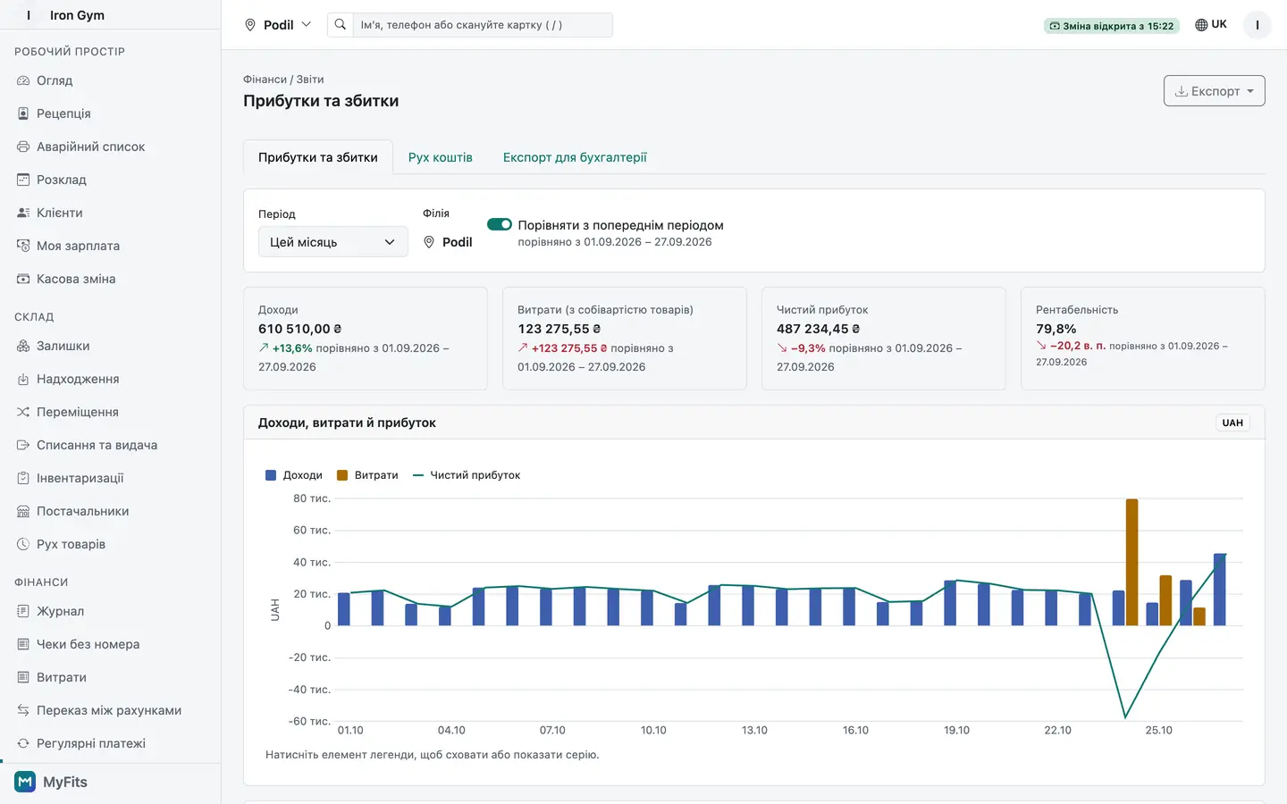Open Переказ між рахунками link

(x=111, y=710)
